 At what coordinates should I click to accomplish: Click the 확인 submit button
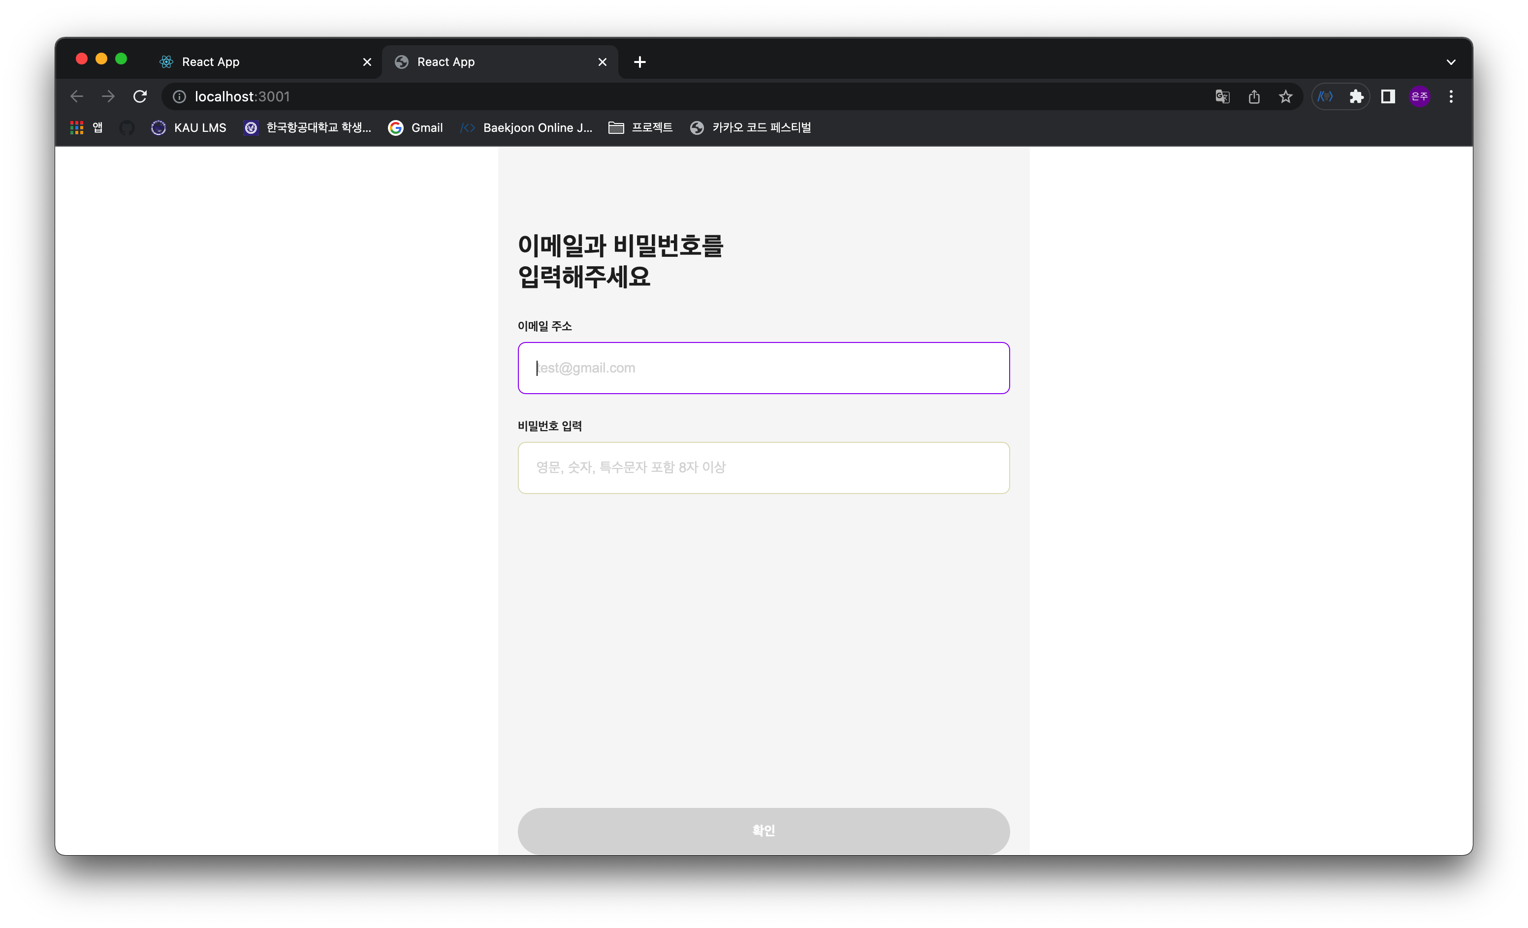(x=764, y=830)
